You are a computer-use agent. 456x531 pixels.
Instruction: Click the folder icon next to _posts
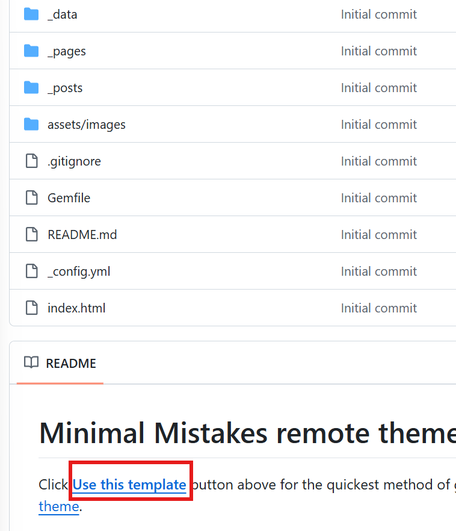[31, 88]
